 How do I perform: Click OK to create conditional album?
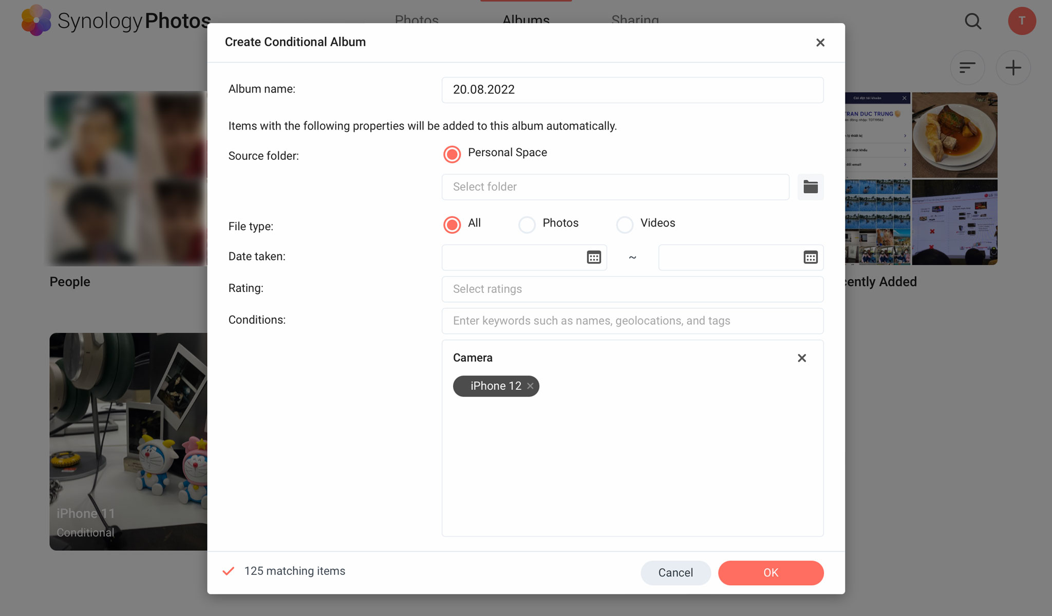pos(771,572)
